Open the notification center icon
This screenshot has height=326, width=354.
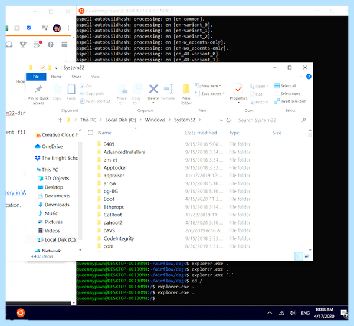[x=344, y=313]
